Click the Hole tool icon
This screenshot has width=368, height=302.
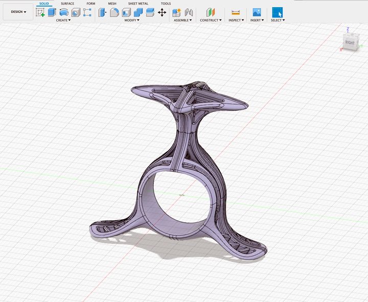(x=76, y=12)
